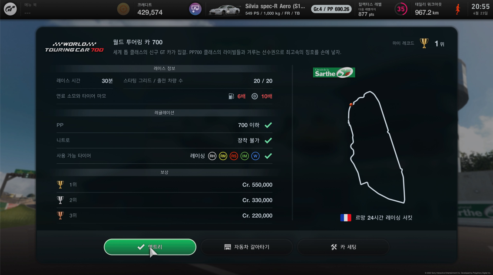The height and width of the screenshot is (275, 493).
Task: Select the RS racing soft tire icon
Action: point(234,156)
